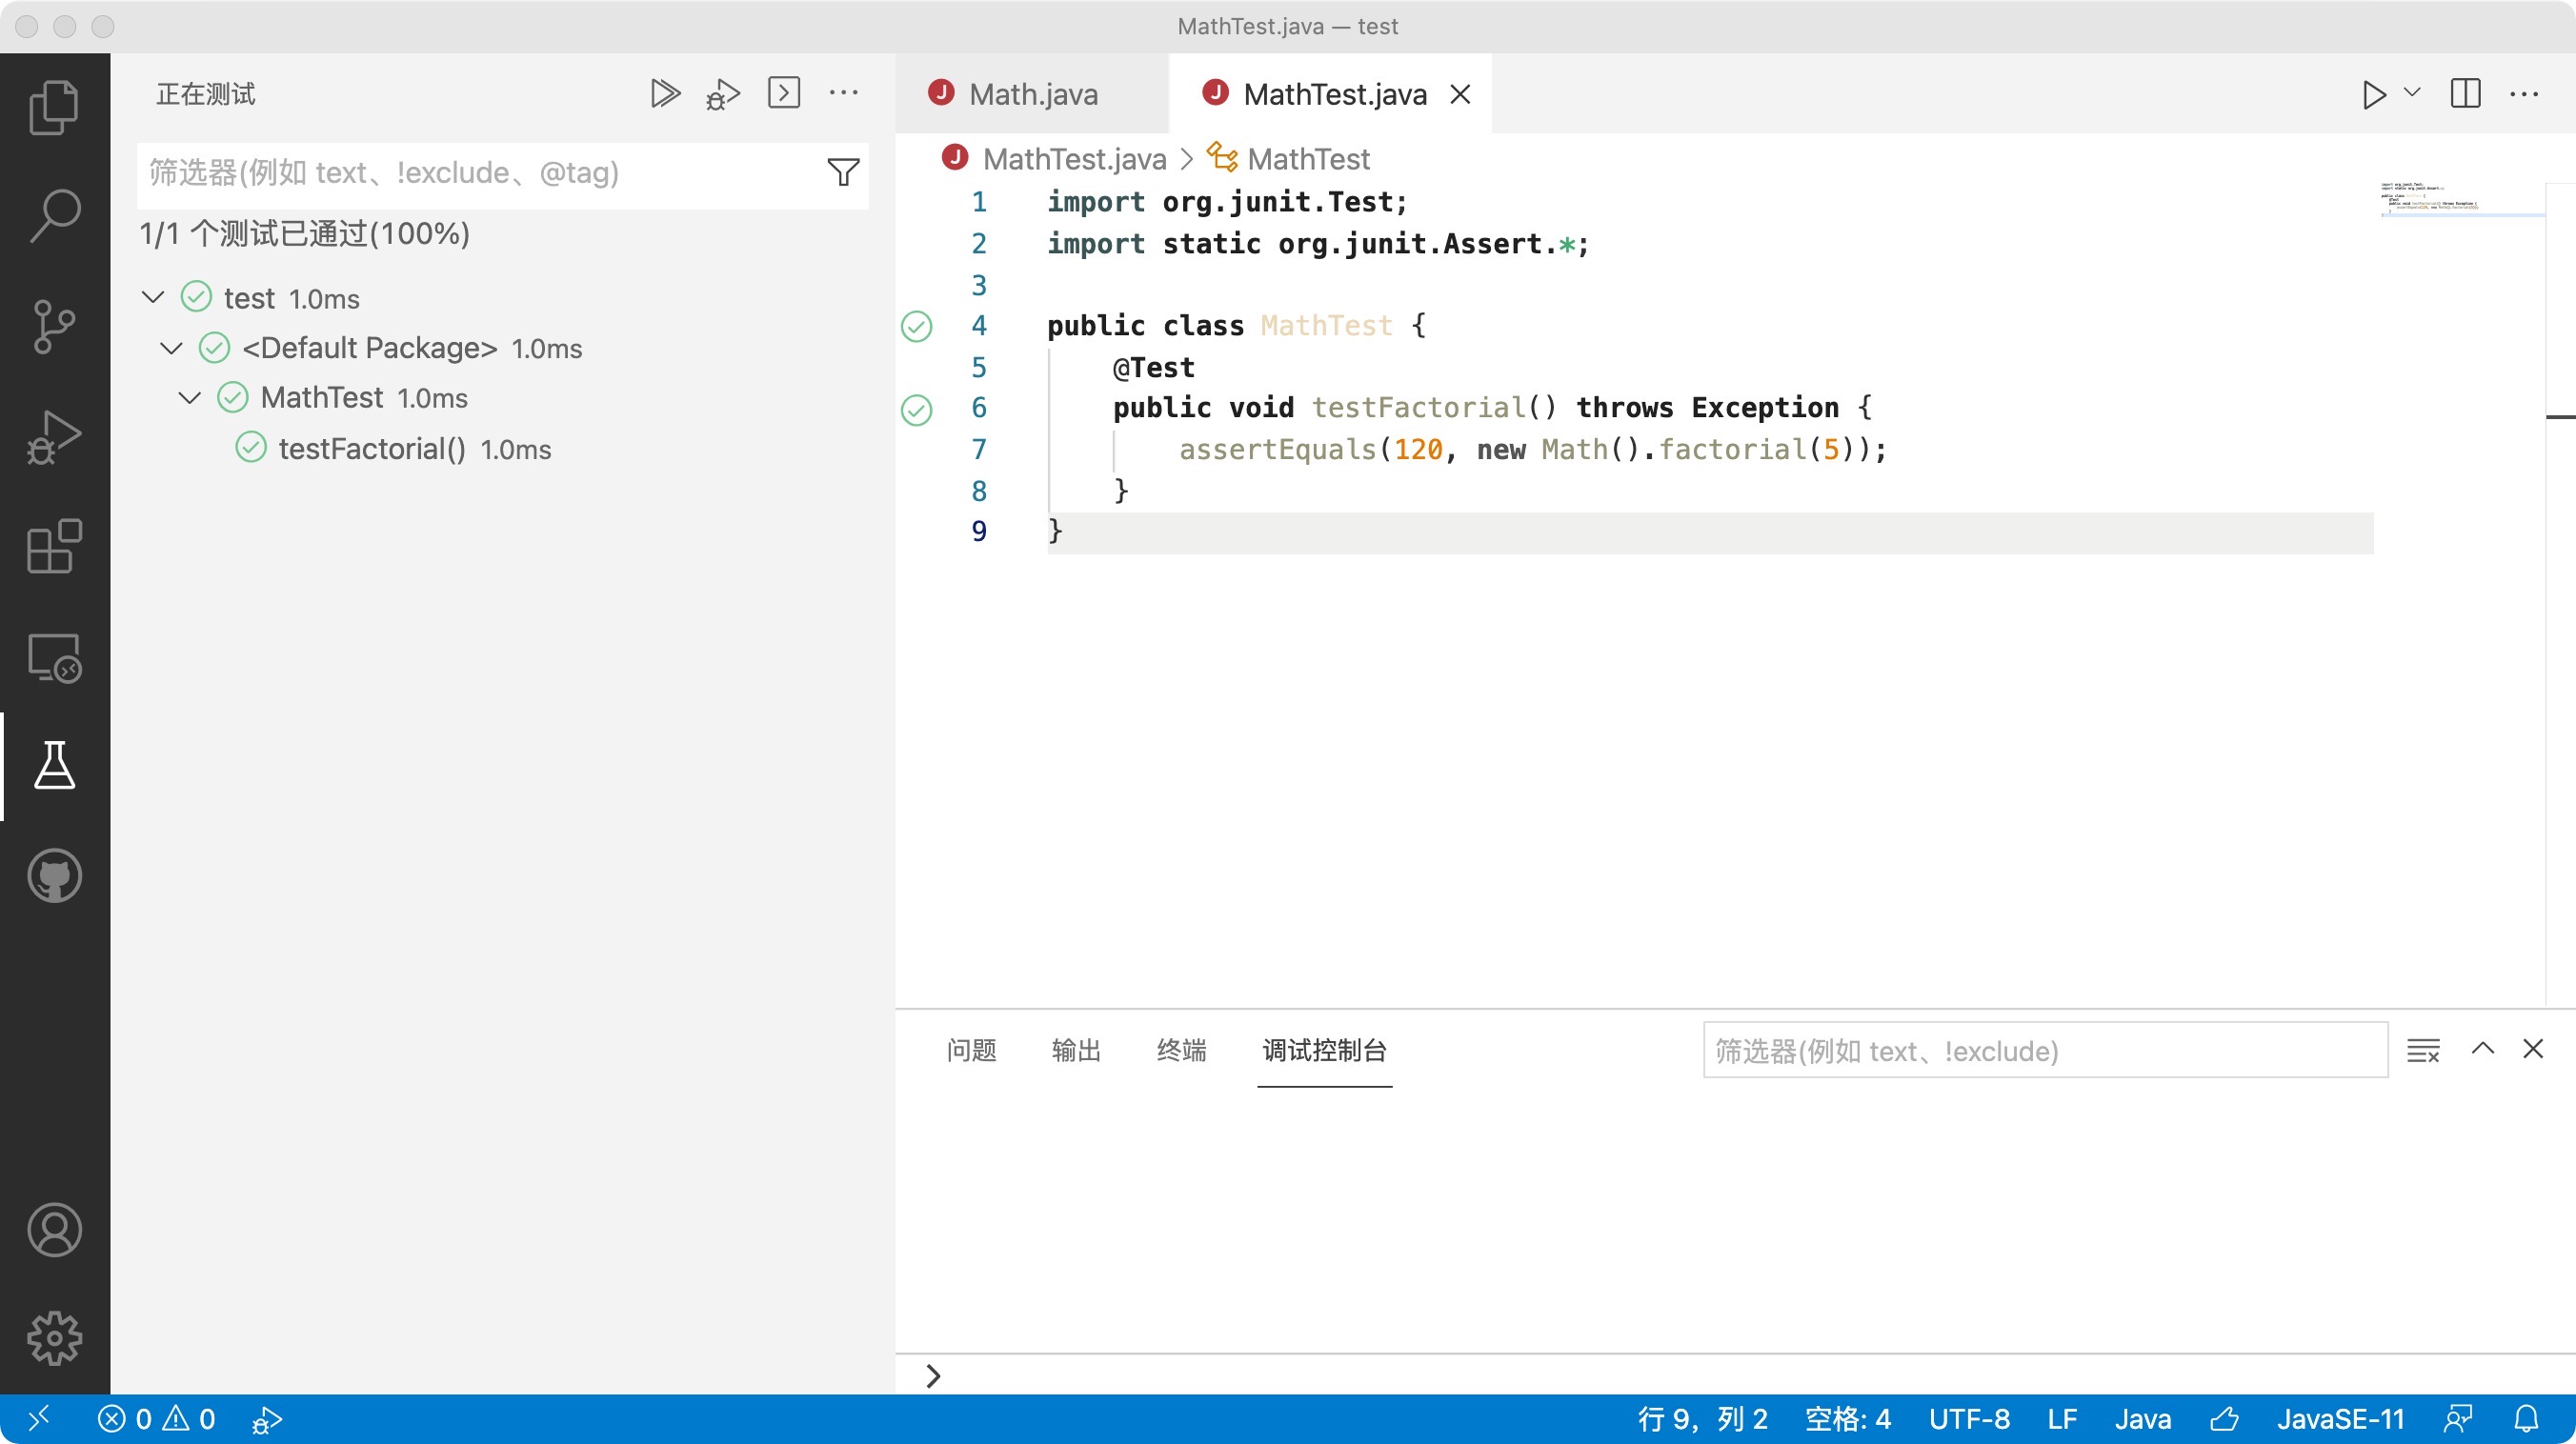Click the thumbs-up icon in status bar
The image size is (2576, 1444).
[x=2224, y=1419]
